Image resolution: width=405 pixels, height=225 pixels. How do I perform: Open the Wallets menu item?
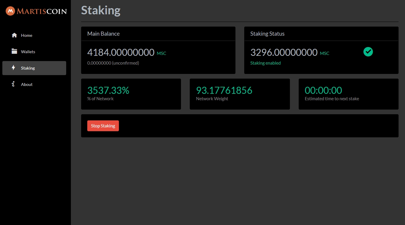pyautogui.click(x=34, y=52)
